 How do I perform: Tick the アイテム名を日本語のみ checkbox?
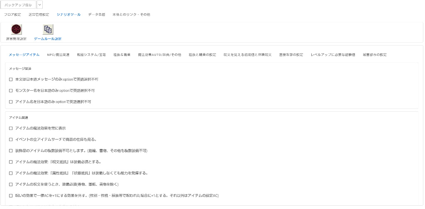coord(11,102)
